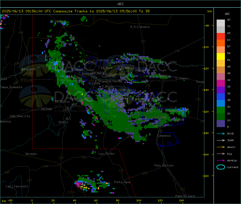241x204 pixels.
Task: Click the -20 tick on bottom axis
Action: [10, 200]
